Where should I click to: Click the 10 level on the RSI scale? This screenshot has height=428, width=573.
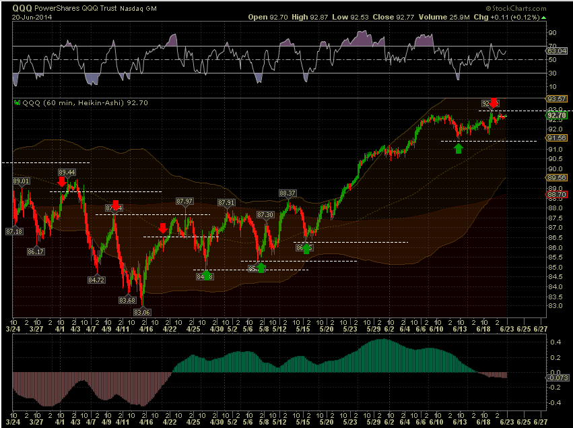click(x=552, y=87)
